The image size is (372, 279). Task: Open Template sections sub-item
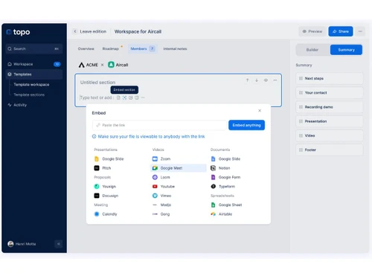[29, 94]
